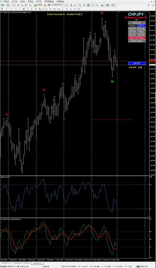Click the Zoom In magnifier icon
The height and width of the screenshot is (268, 156).
click(x=80, y=5)
